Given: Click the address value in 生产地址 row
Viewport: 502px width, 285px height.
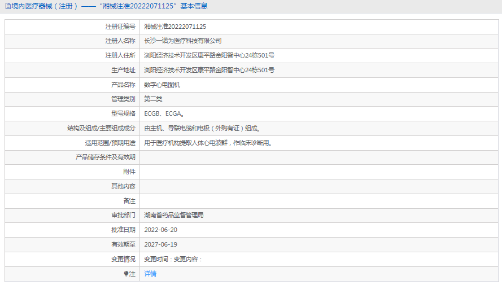Looking at the screenshot, I should click(209, 70).
